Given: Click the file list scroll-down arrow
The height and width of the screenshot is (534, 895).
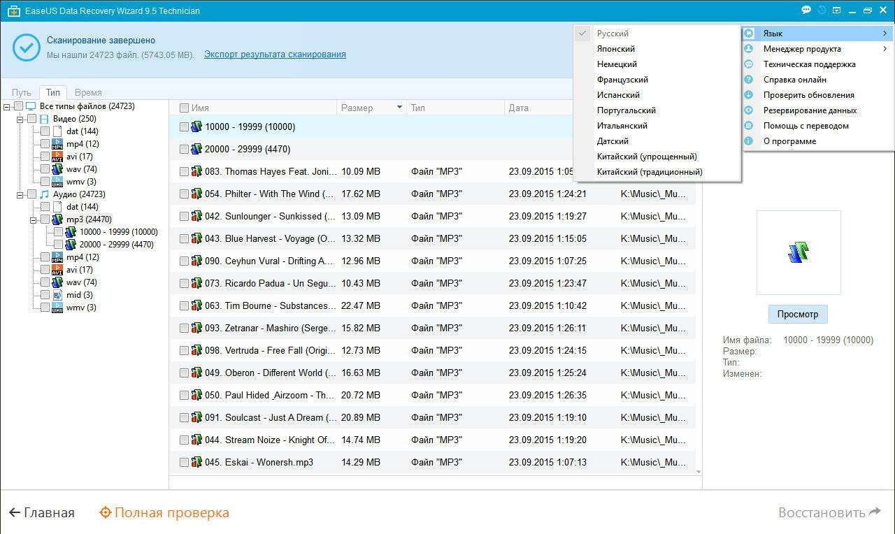Looking at the screenshot, I should tap(699, 472).
